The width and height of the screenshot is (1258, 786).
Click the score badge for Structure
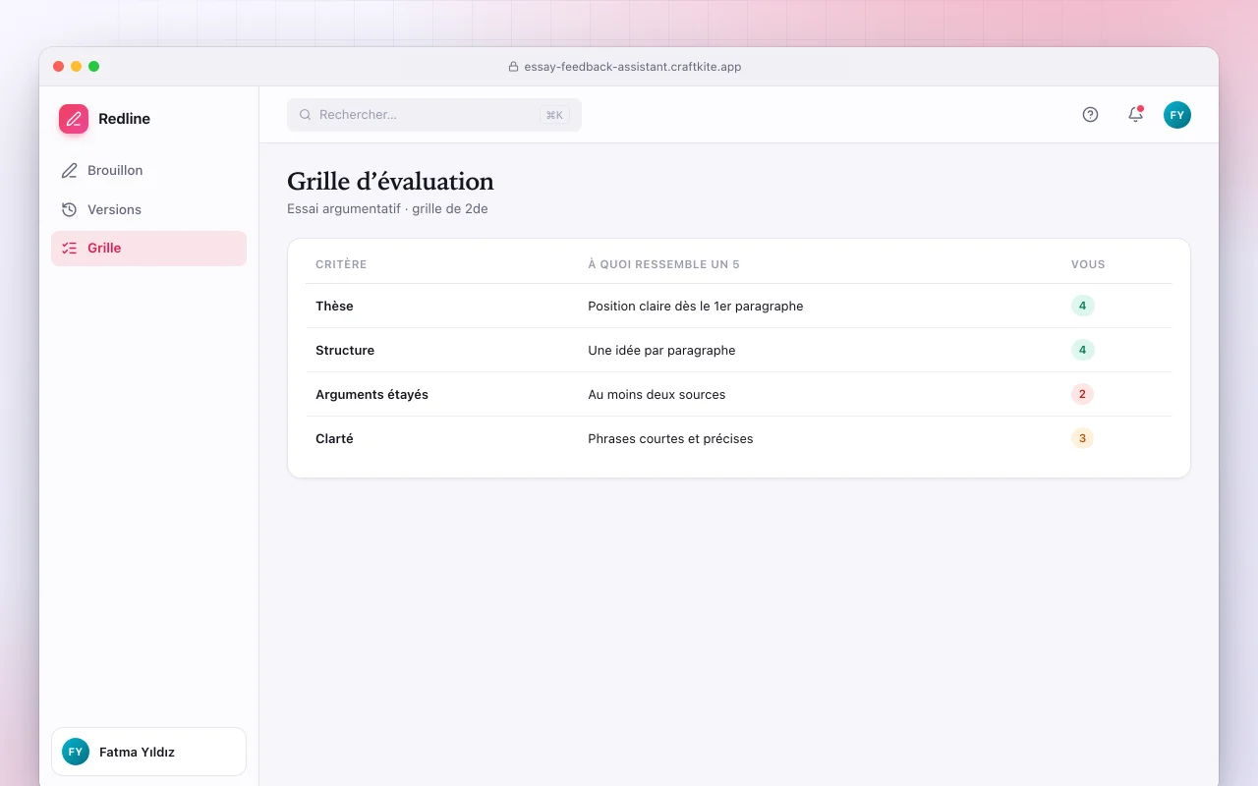click(1082, 350)
